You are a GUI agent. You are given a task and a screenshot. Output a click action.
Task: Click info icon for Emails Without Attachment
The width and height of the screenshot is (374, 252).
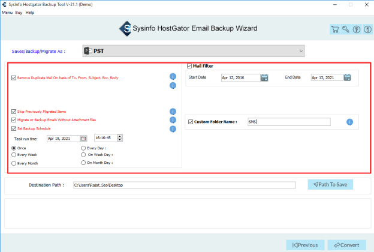click(173, 120)
